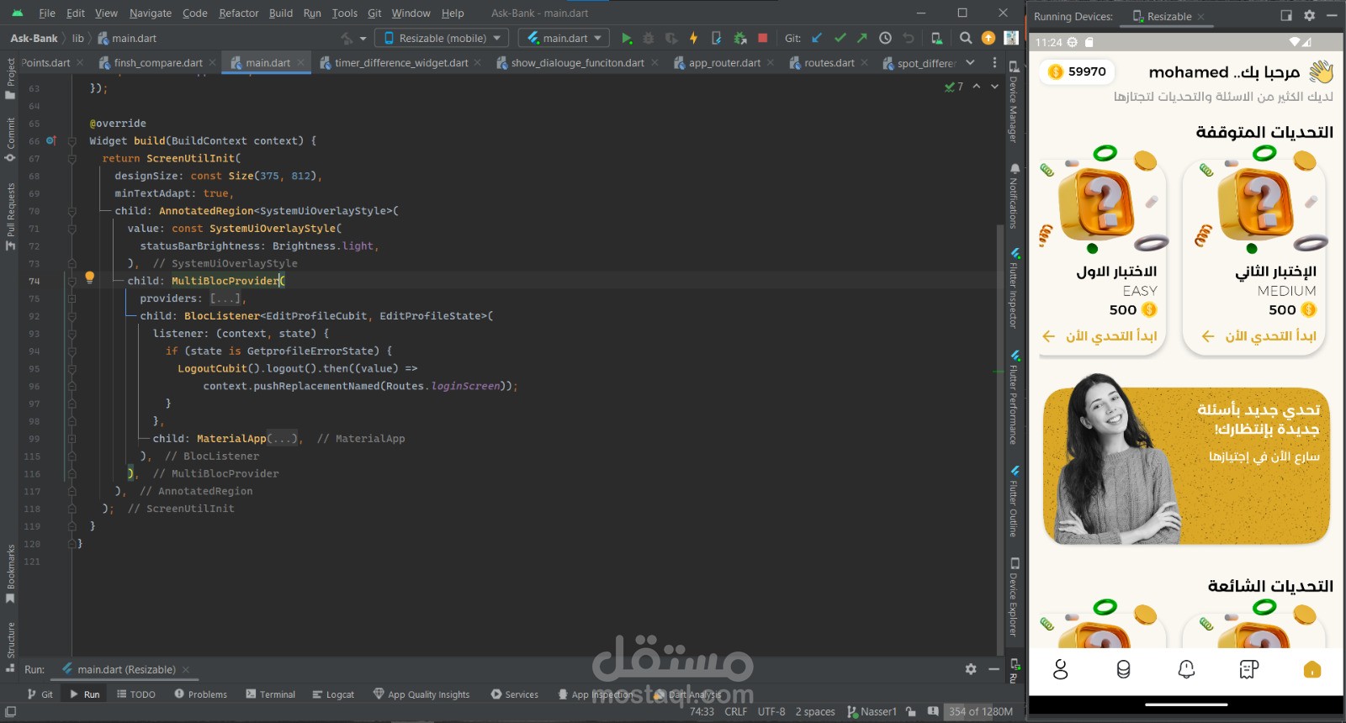Click memory indicator 354 of 1280M
Screen dimensions: 1346x723
coord(980,711)
